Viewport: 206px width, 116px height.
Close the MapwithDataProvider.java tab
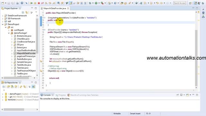click(x=68, y=8)
